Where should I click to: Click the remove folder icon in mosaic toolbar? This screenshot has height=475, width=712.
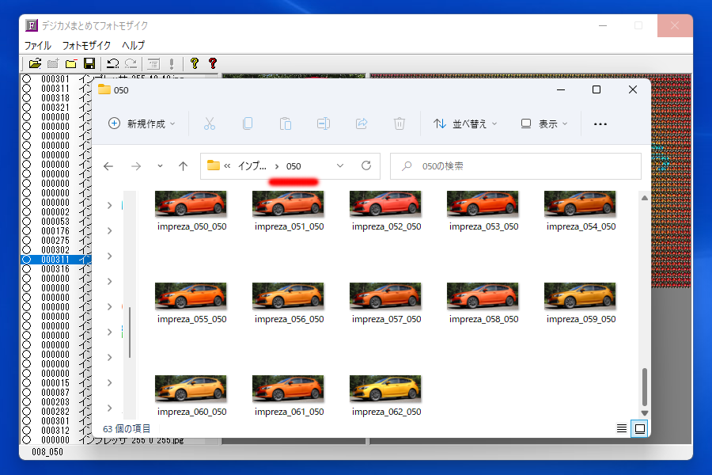(x=71, y=63)
